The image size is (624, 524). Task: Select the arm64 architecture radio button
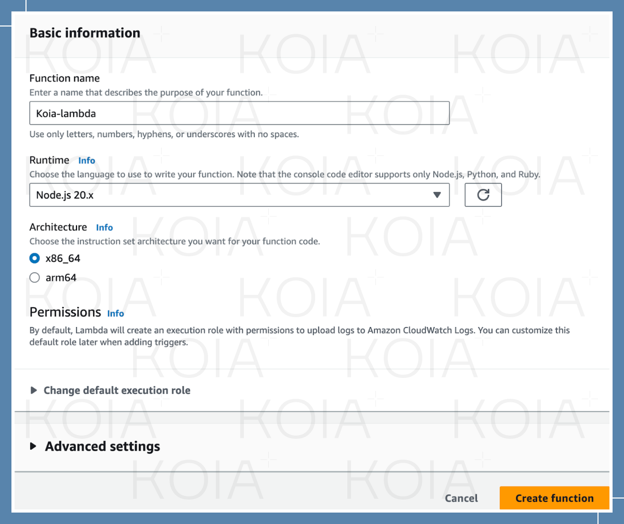click(35, 278)
